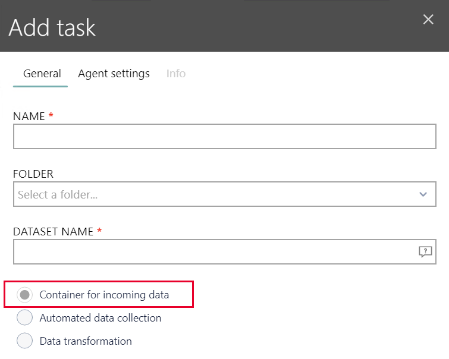449x359 pixels.
Task: Focus the Name text input field
Action: click(224, 136)
